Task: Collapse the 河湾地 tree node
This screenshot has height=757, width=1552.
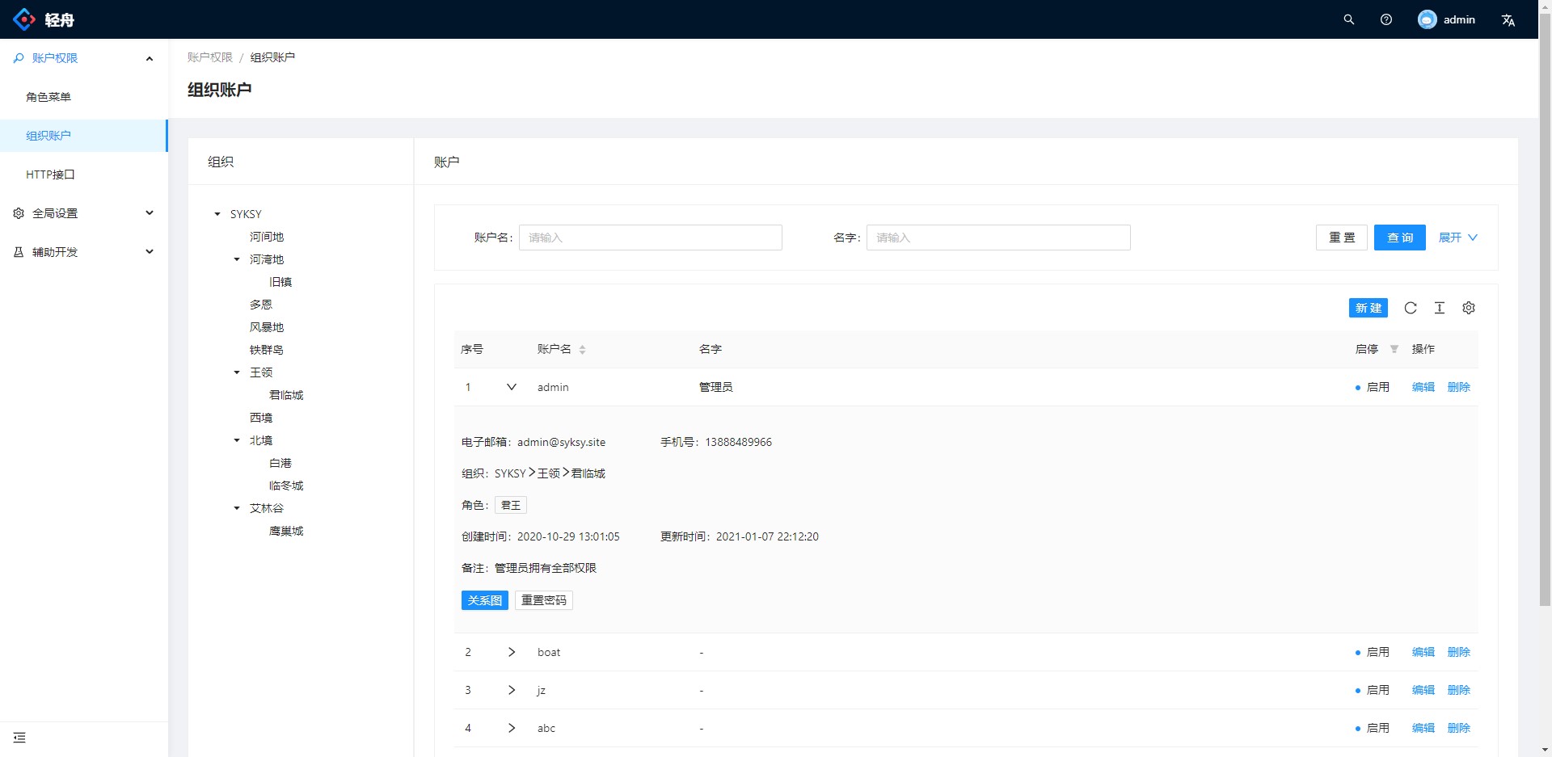Action: [x=235, y=259]
